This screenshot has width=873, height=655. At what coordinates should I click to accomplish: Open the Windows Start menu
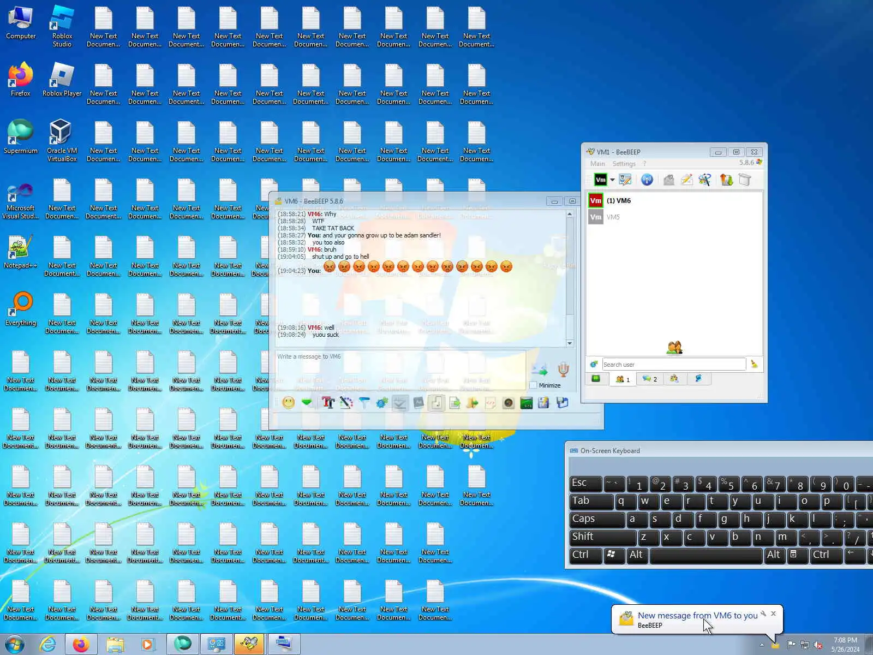click(15, 645)
